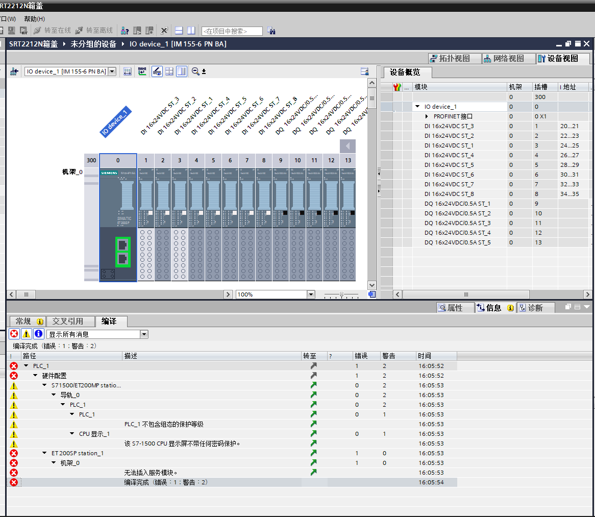Open Info (信息) tab
The width and height of the screenshot is (595, 517).
[495, 308]
